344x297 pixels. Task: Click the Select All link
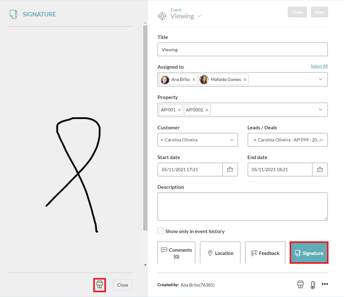[x=319, y=66]
